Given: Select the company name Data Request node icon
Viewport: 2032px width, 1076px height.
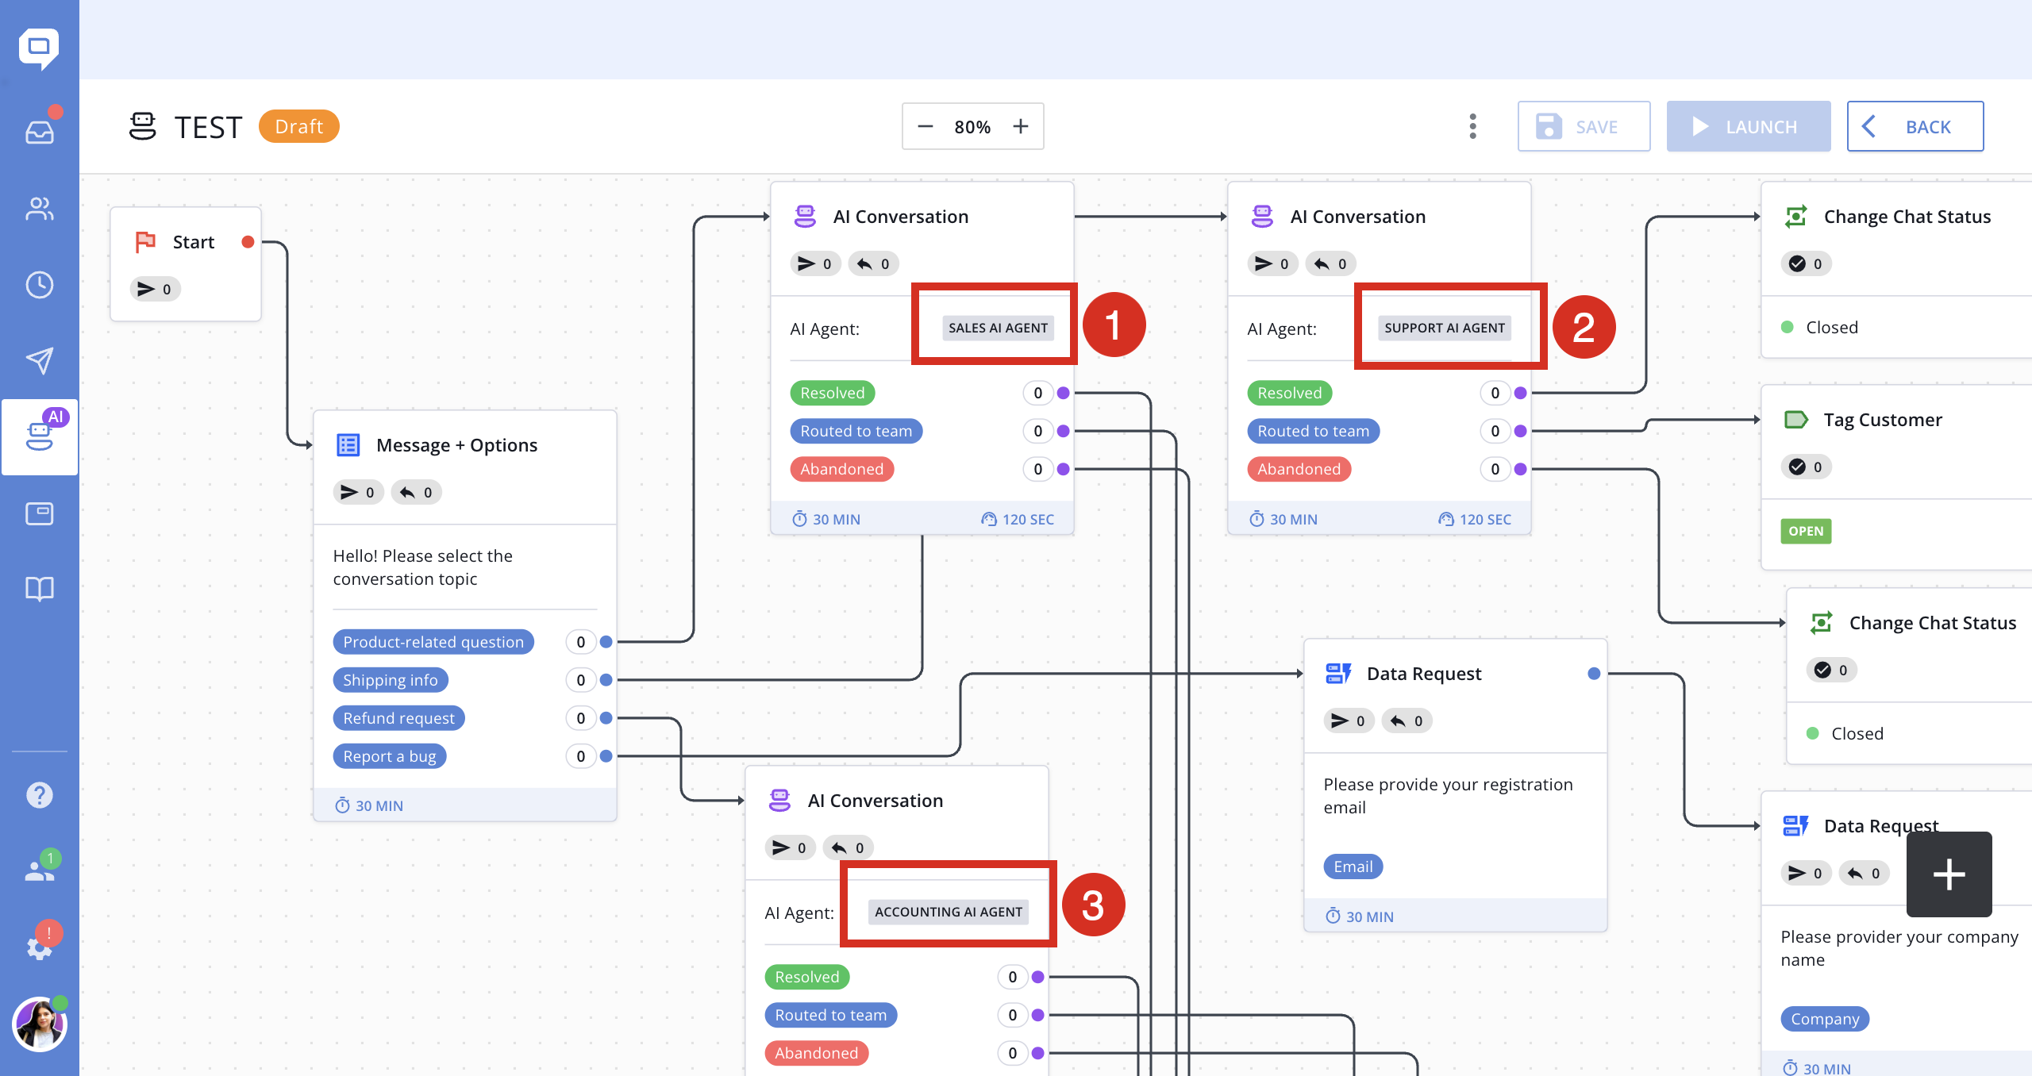Looking at the screenshot, I should click(x=1796, y=826).
